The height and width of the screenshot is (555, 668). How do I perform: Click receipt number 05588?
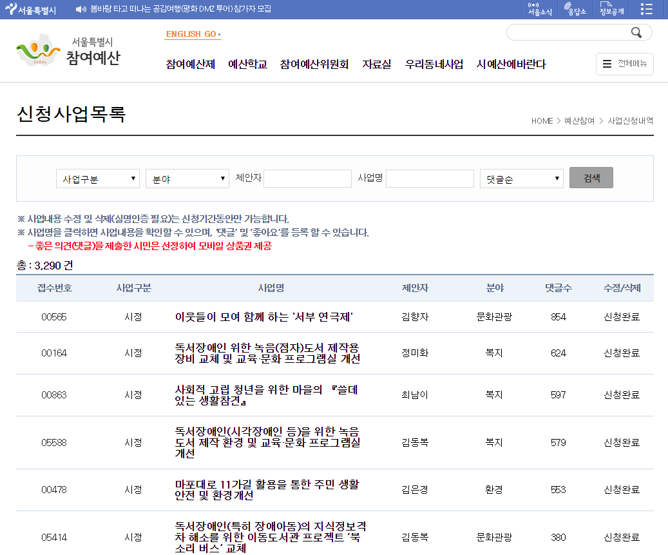[x=54, y=442]
